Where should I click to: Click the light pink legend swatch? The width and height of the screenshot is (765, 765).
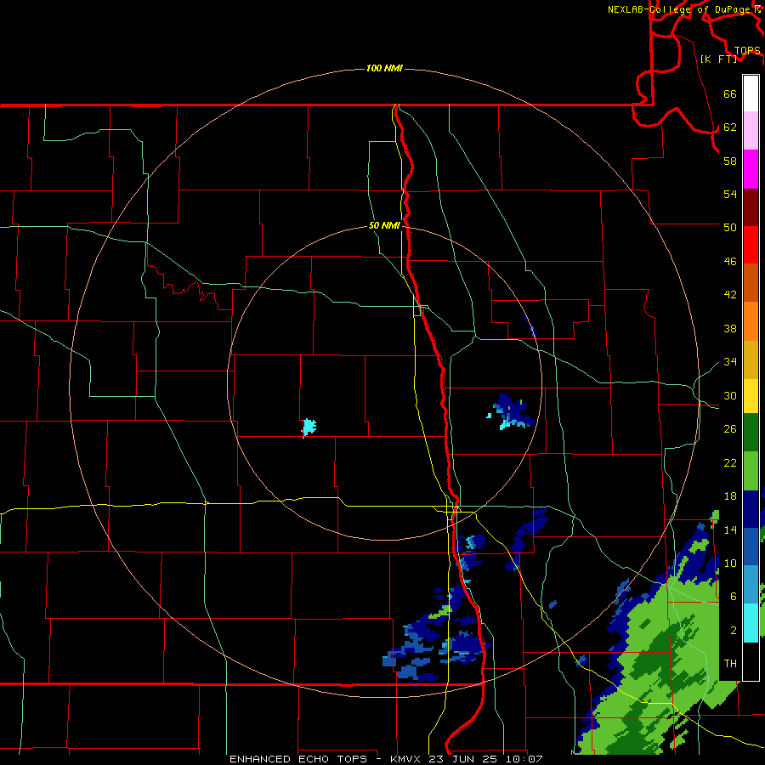click(751, 131)
